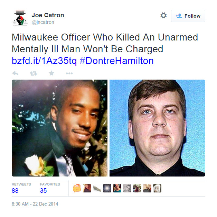Click the reply arrow icon
217x217 pixels.
(x=15, y=73)
